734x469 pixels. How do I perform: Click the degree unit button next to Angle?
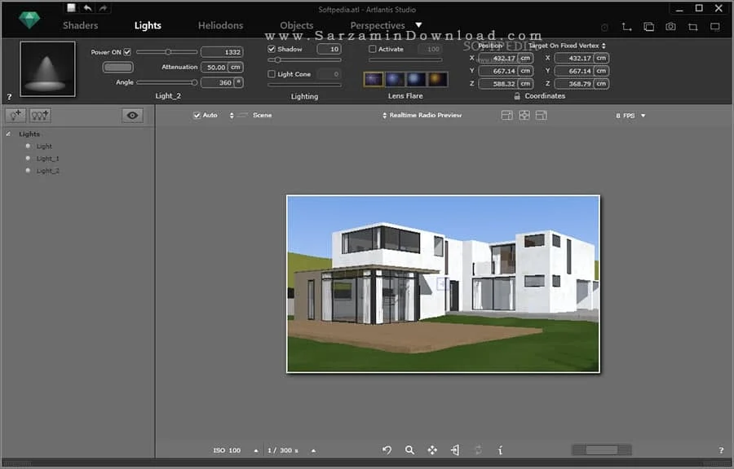[238, 82]
